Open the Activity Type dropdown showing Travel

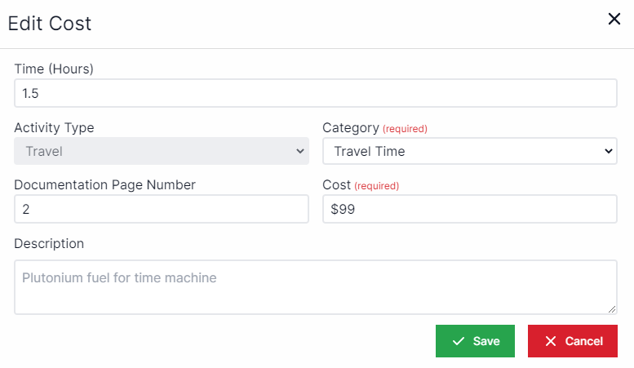click(x=161, y=151)
